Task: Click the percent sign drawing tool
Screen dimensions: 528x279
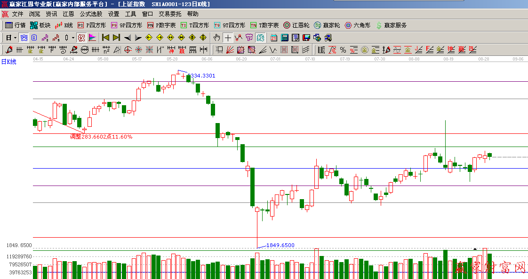Action: [x=343, y=50]
